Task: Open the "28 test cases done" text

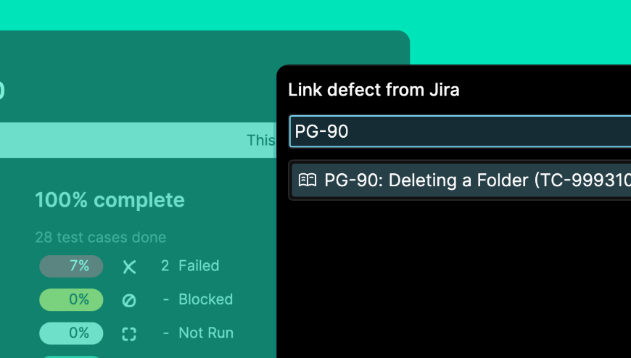Action: pyautogui.click(x=100, y=237)
